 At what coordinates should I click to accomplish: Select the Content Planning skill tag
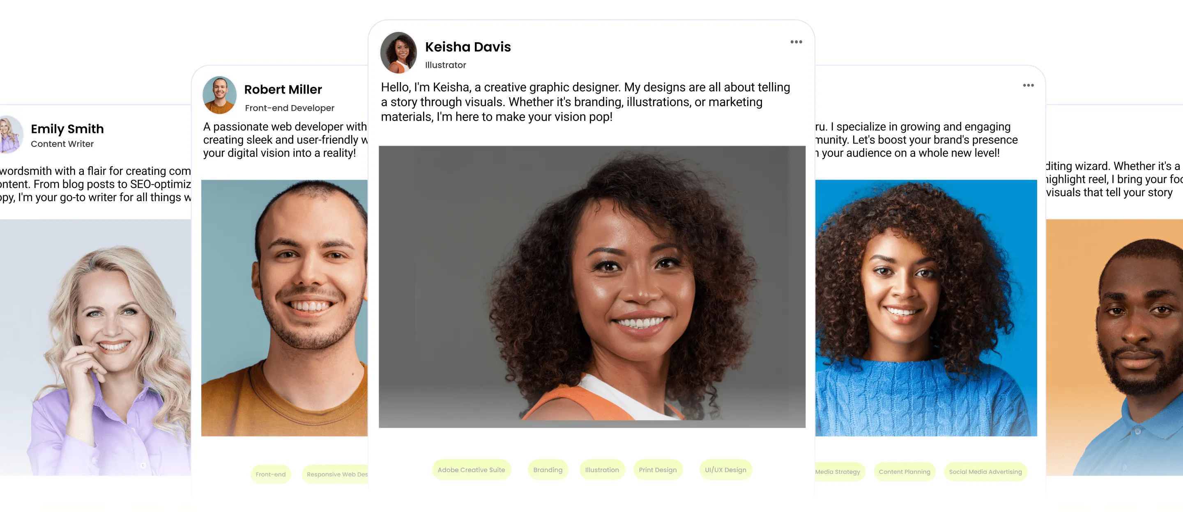tap(904, 472)
